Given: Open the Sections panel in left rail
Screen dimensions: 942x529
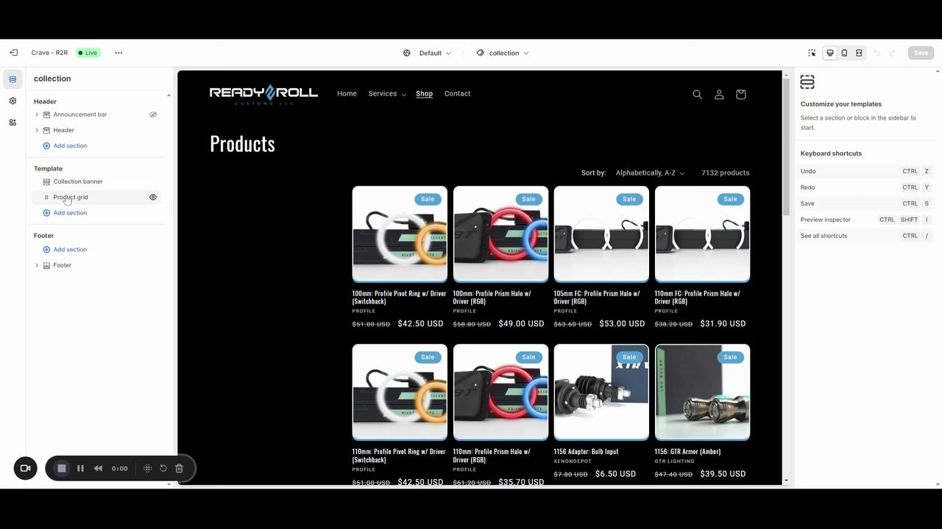Looking at the screenshot, I should [x=13, y=79].
